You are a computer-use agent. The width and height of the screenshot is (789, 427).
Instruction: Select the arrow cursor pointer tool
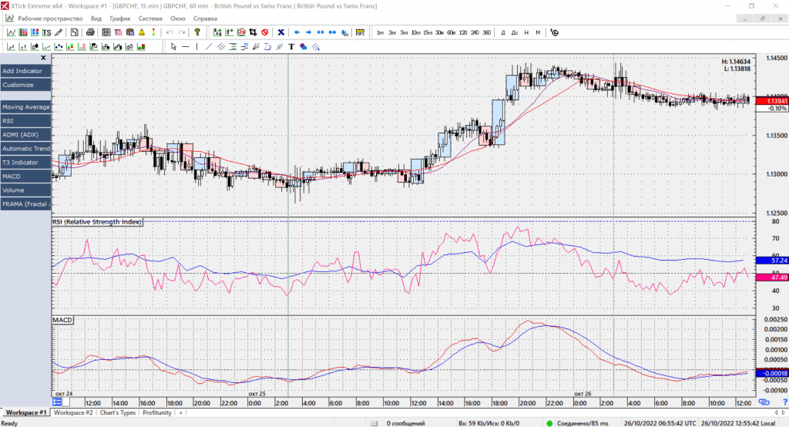tap(174, 46)
